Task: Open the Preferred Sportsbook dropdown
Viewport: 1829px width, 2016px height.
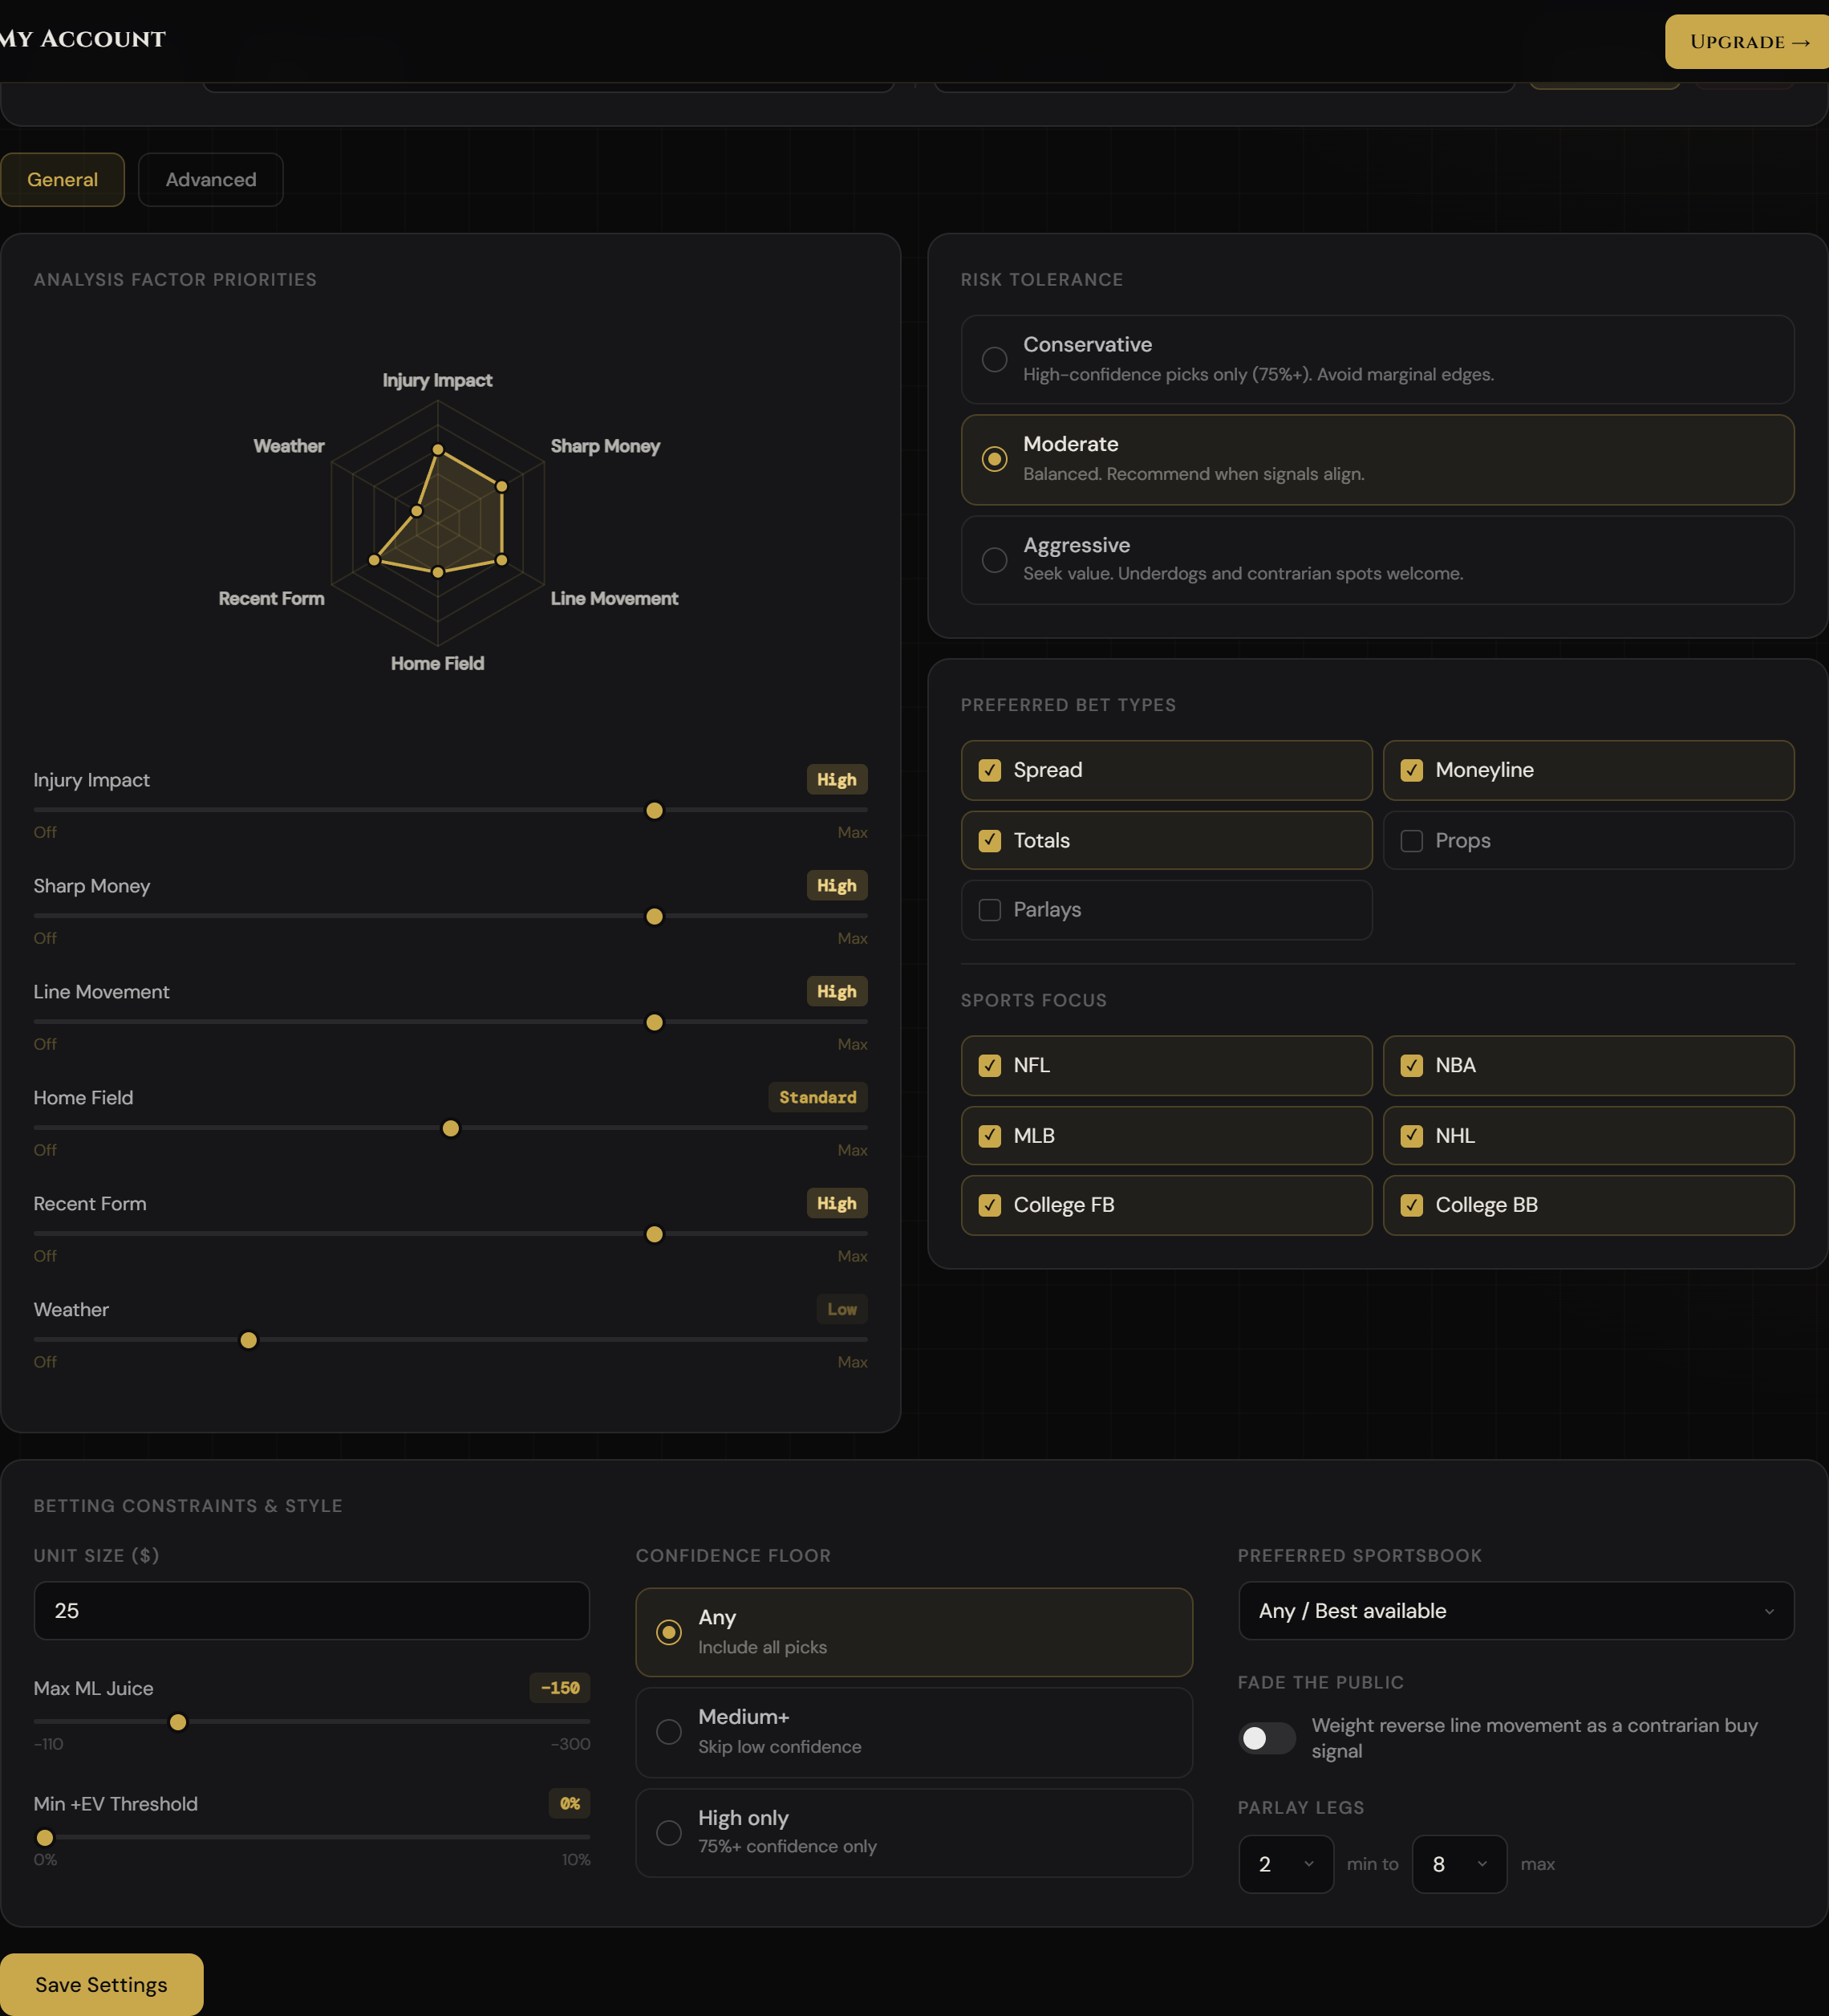Action: [x=1516, y=1611]
